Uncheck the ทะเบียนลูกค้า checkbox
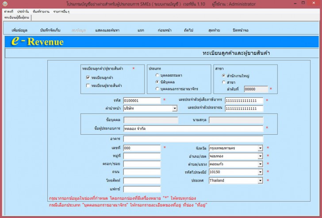 click(x=88, y=78)
